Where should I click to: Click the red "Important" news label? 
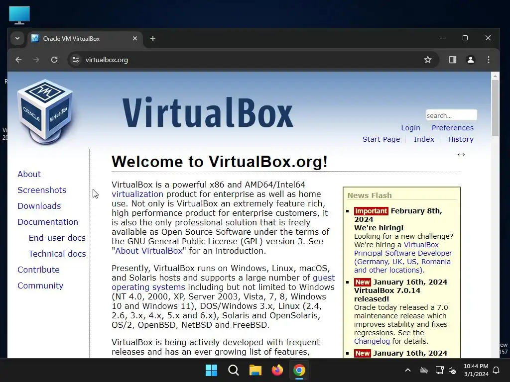371,211
